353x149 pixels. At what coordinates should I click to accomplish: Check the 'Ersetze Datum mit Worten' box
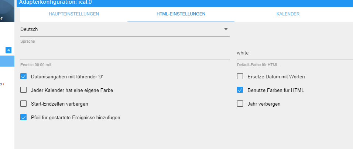click(240, 77)
